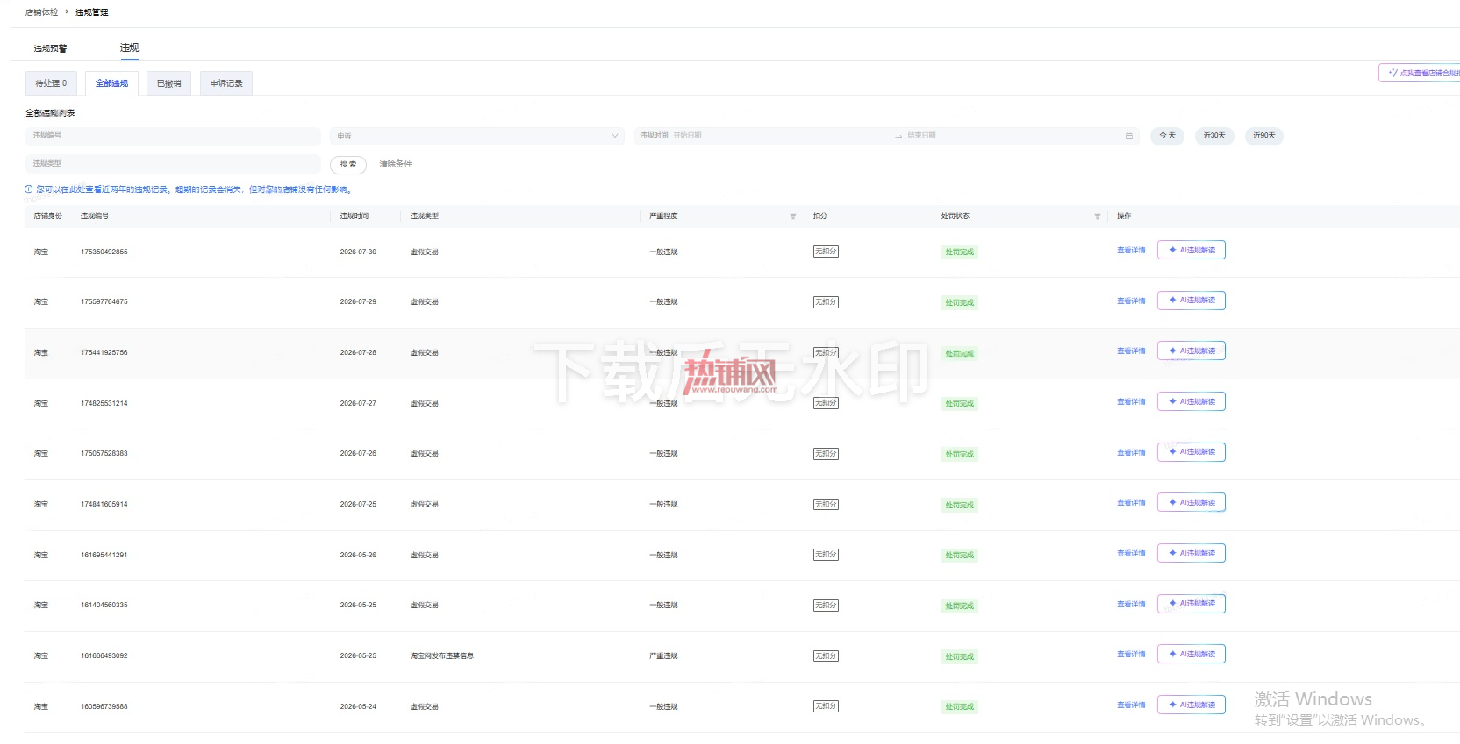This screenshot has height=744, width=1460.
Task: Click AI违规解读 for violation 161666493092
Action: coord(1192,654)
